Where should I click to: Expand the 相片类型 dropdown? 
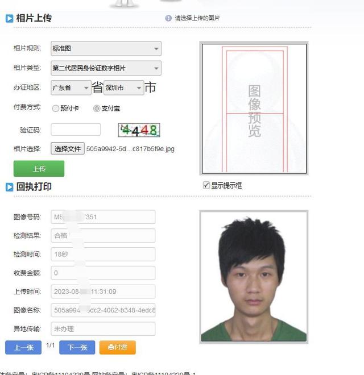pyautogui.click(x=106, y=68)
